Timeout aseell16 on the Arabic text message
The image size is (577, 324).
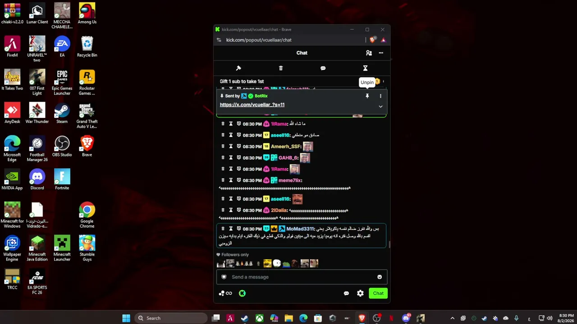point(231,135)
